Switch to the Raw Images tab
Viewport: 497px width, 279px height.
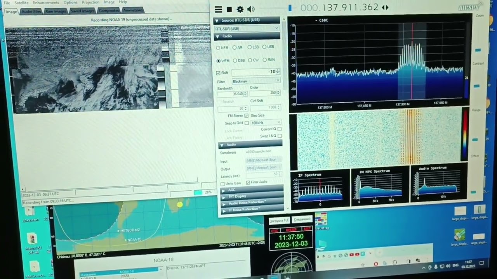(56, 11)
